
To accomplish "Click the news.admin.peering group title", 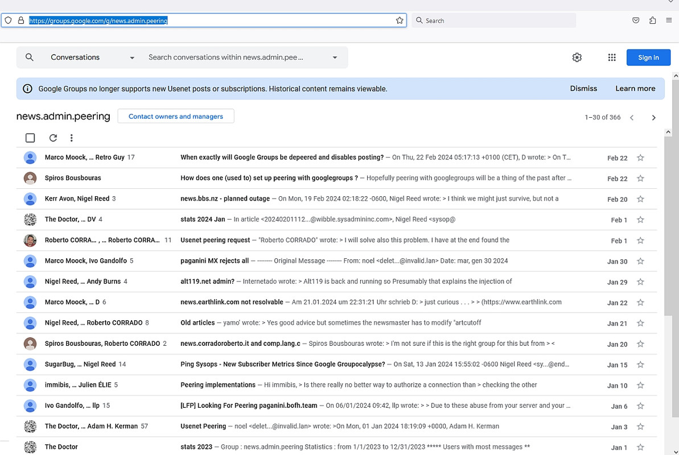I will click(x=63, y=117).
